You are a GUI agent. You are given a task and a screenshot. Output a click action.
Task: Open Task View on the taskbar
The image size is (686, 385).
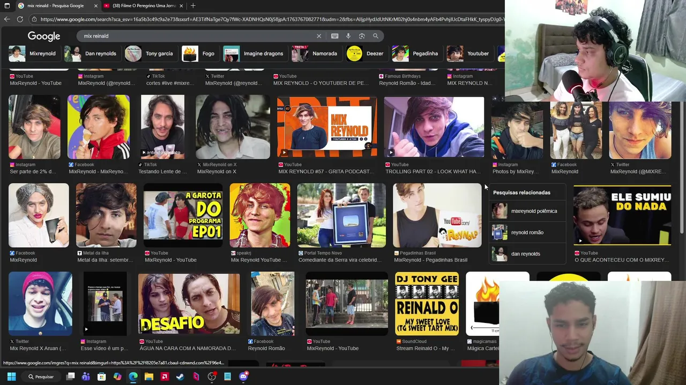(70, 376)
